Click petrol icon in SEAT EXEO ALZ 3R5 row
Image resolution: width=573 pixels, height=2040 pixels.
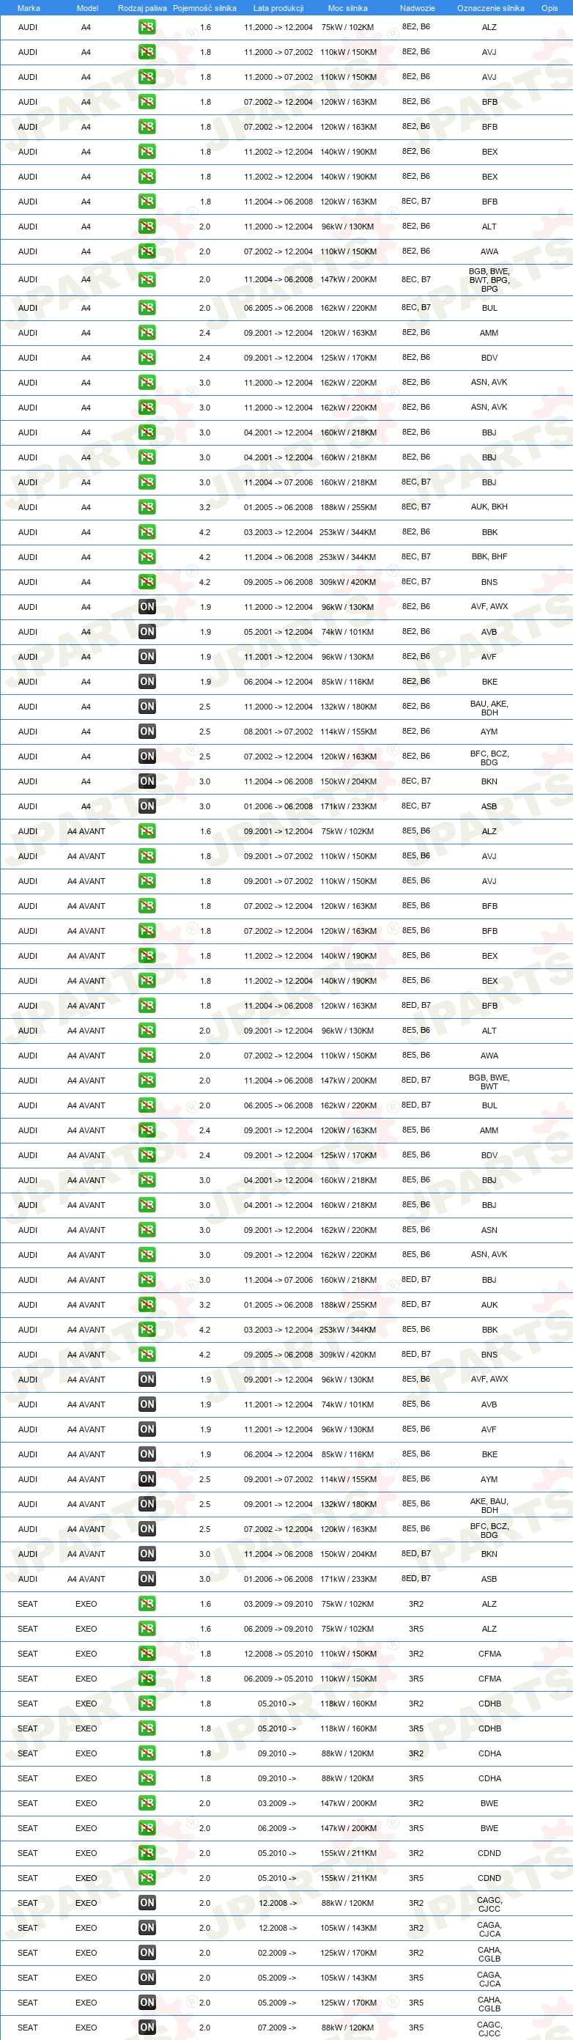(147, 1629)
